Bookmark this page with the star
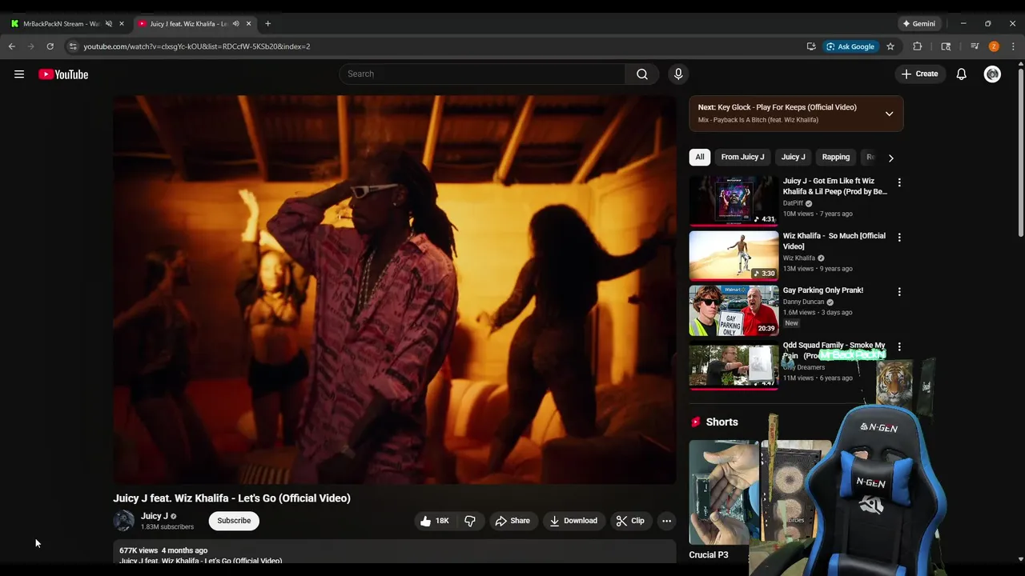The width and height of the screenshot is (1025, 576). coord(890,46)
